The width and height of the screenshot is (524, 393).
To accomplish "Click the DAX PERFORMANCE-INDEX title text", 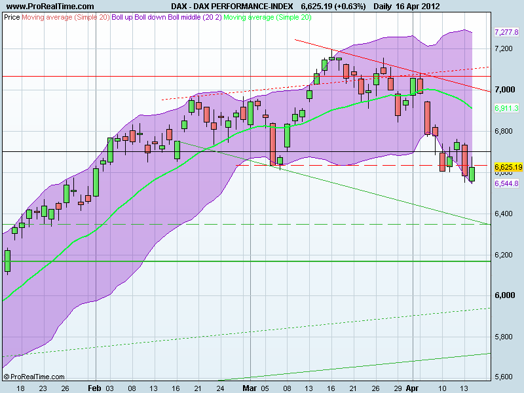I will (x=243, y=7).
